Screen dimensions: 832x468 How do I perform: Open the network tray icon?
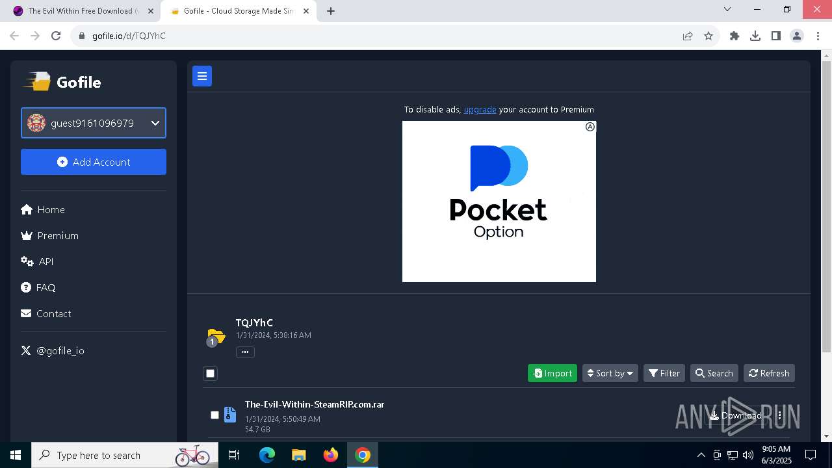click(x=733, y=455)
